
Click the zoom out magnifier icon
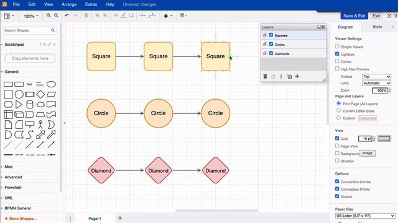coord(56,15)
